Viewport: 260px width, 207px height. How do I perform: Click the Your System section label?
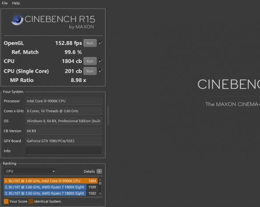pos(13,92)
